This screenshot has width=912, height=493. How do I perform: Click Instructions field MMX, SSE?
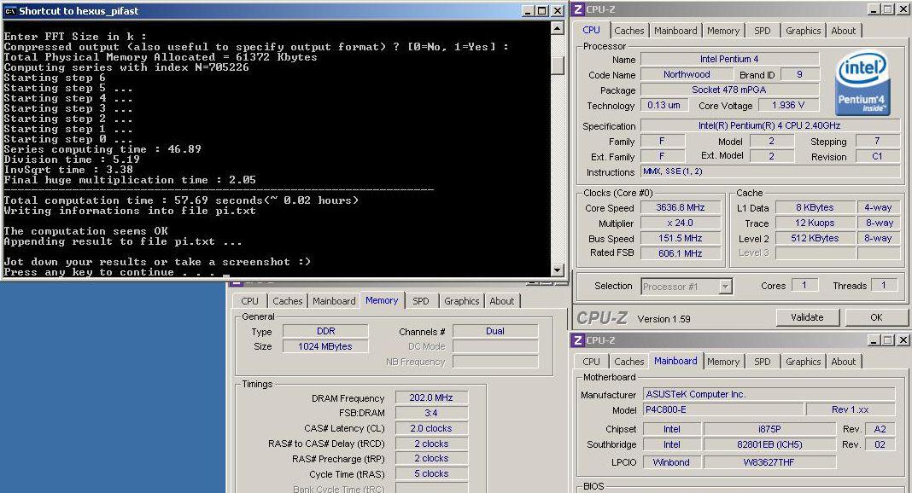pos(770,171)
